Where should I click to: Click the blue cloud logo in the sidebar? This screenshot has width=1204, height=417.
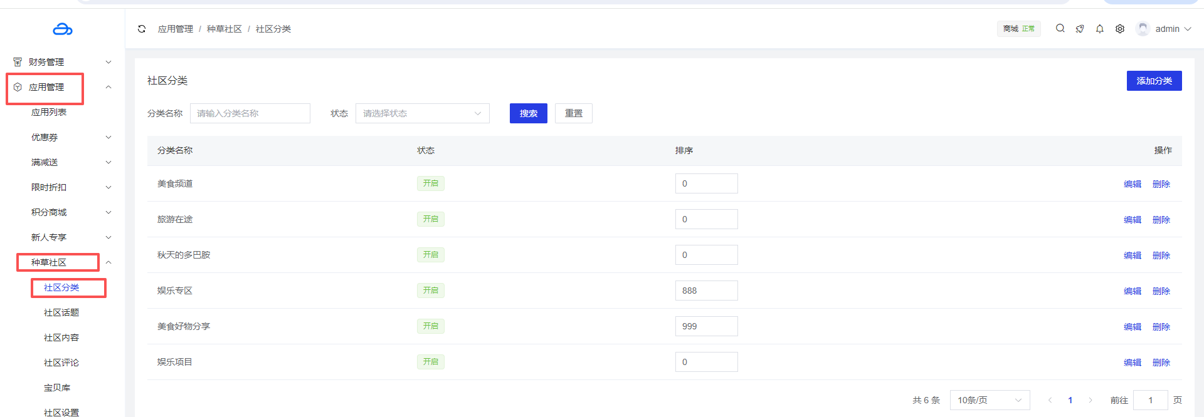coord(62,29)
